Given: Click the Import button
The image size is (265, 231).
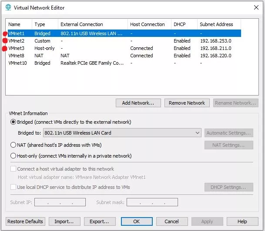Looking at the screenshot, I should pos(64,221).
